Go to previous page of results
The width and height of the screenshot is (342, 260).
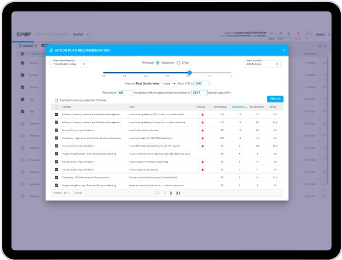(165, 193)
